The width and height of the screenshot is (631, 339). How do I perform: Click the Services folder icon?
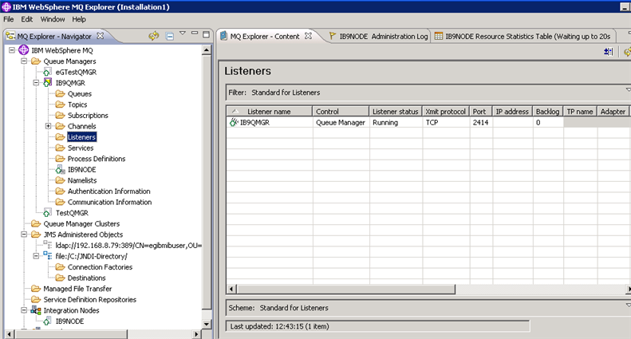(x=60, y=148)
